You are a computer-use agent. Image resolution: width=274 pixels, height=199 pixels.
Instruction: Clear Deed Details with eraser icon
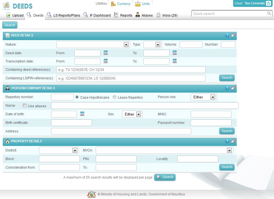(x=233, y=35)
